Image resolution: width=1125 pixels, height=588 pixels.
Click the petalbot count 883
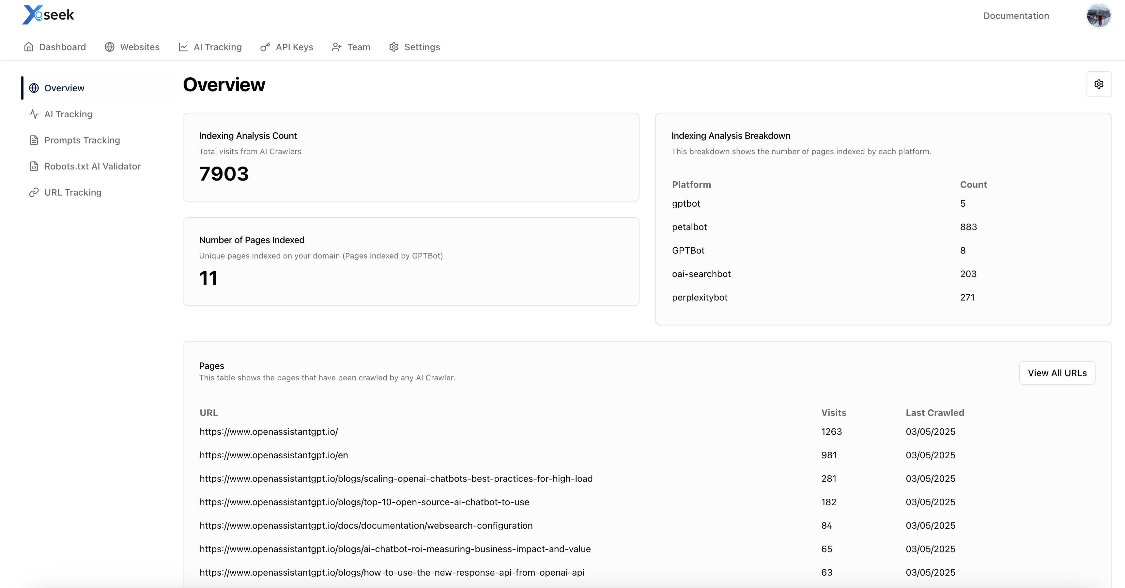(x=968, y=227)
